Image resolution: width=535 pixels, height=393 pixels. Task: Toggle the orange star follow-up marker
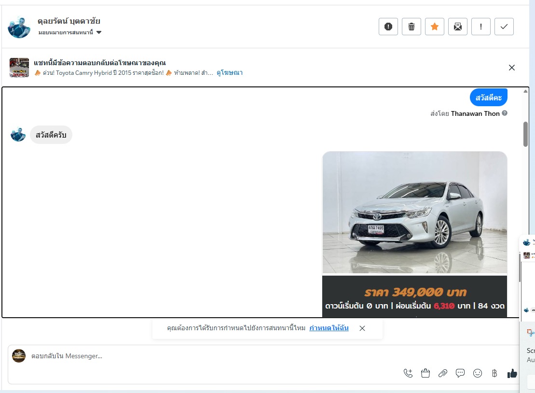(434, 27)
